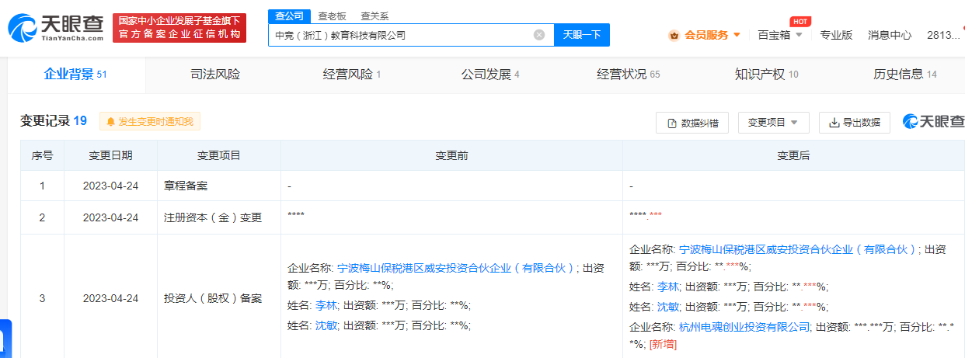Click the 天眼一下 search button

[581, 35]
